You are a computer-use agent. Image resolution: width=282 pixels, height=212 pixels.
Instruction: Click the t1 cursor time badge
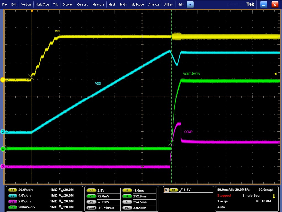tap(127, 190)
